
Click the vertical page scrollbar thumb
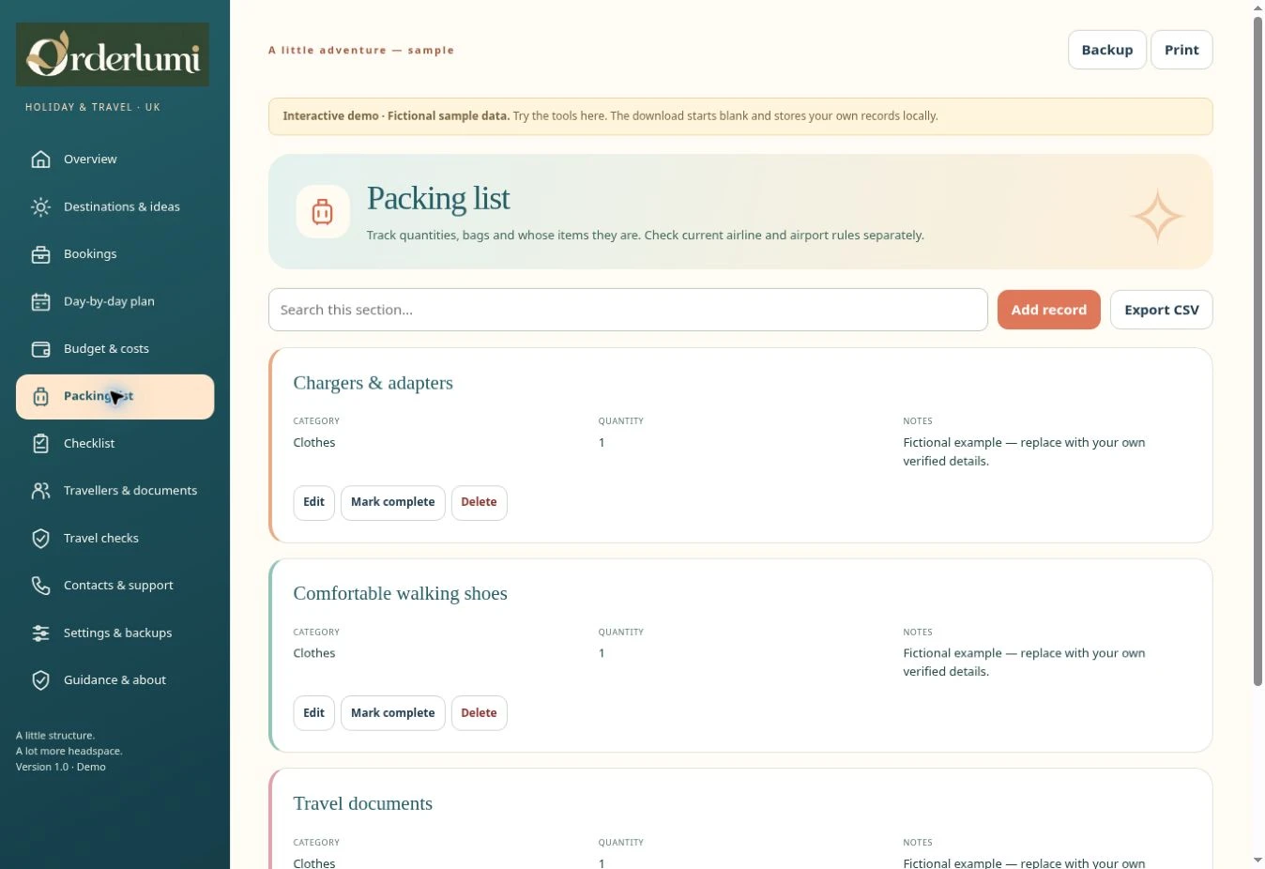(x=1257, y=351)
